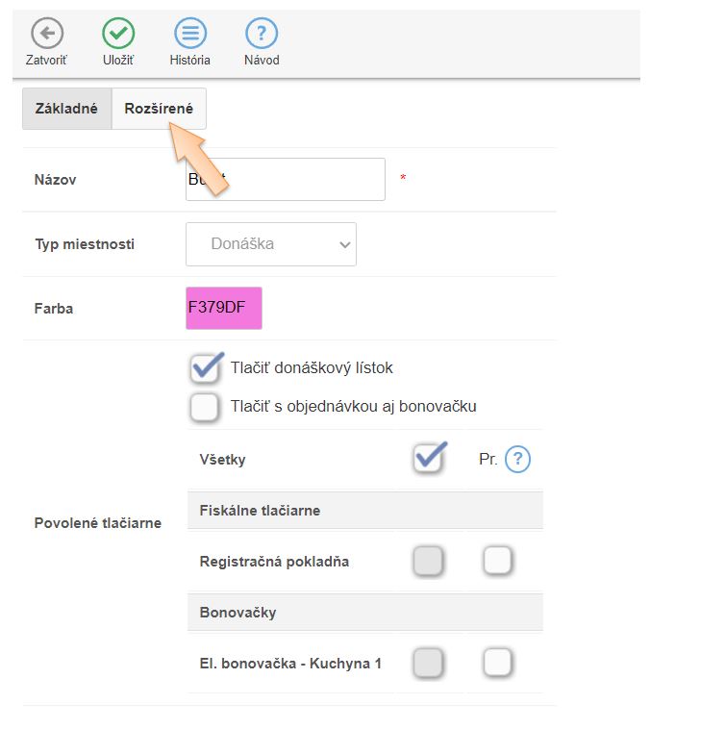Toggle Pr. checkbox for Registračná pokladňa
The image size is (725, 729).
(x=497, y=561)
